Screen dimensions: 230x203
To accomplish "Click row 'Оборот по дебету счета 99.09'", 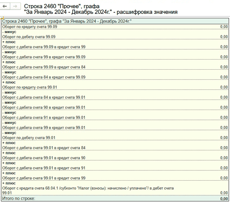I will 29,37.
